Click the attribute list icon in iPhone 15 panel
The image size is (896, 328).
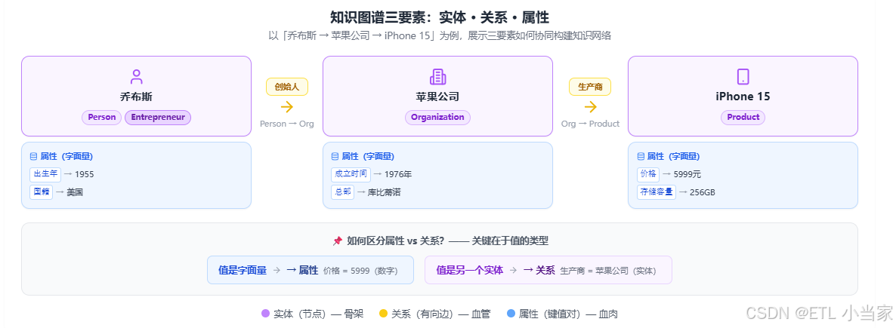(x=641, y=156)
